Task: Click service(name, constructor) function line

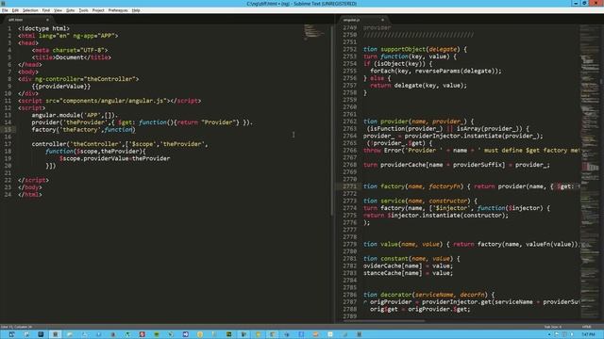Action: point(420,201)
